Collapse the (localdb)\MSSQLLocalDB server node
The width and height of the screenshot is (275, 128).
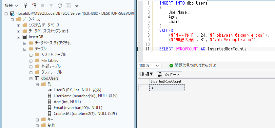tap(6, 13)
